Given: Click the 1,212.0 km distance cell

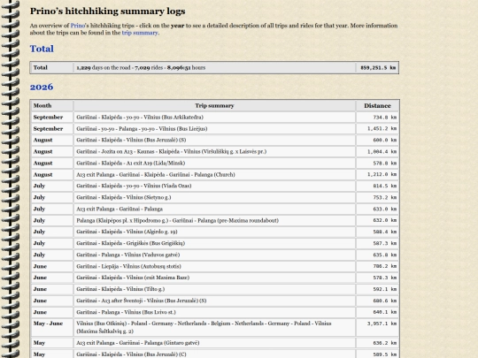Looking at the screenshot, I should [377, 175].
